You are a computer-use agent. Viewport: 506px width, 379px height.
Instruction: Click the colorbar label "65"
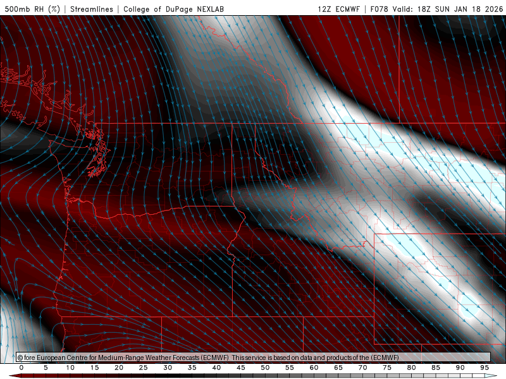(x=338, y=368)
